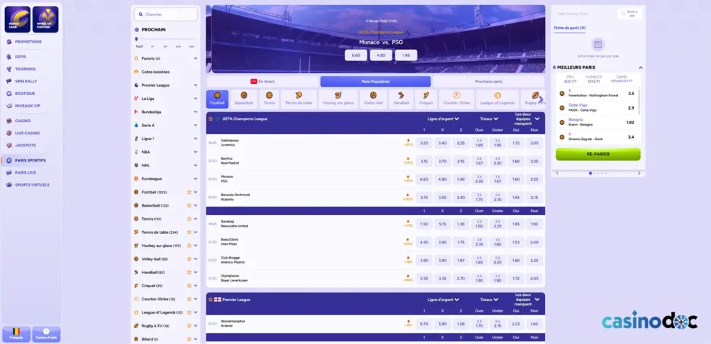
Task: Open the Bonus Crab game tile
Action: (x=17, y=19)
